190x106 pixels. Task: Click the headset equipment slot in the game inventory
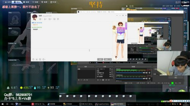[15, 20]
